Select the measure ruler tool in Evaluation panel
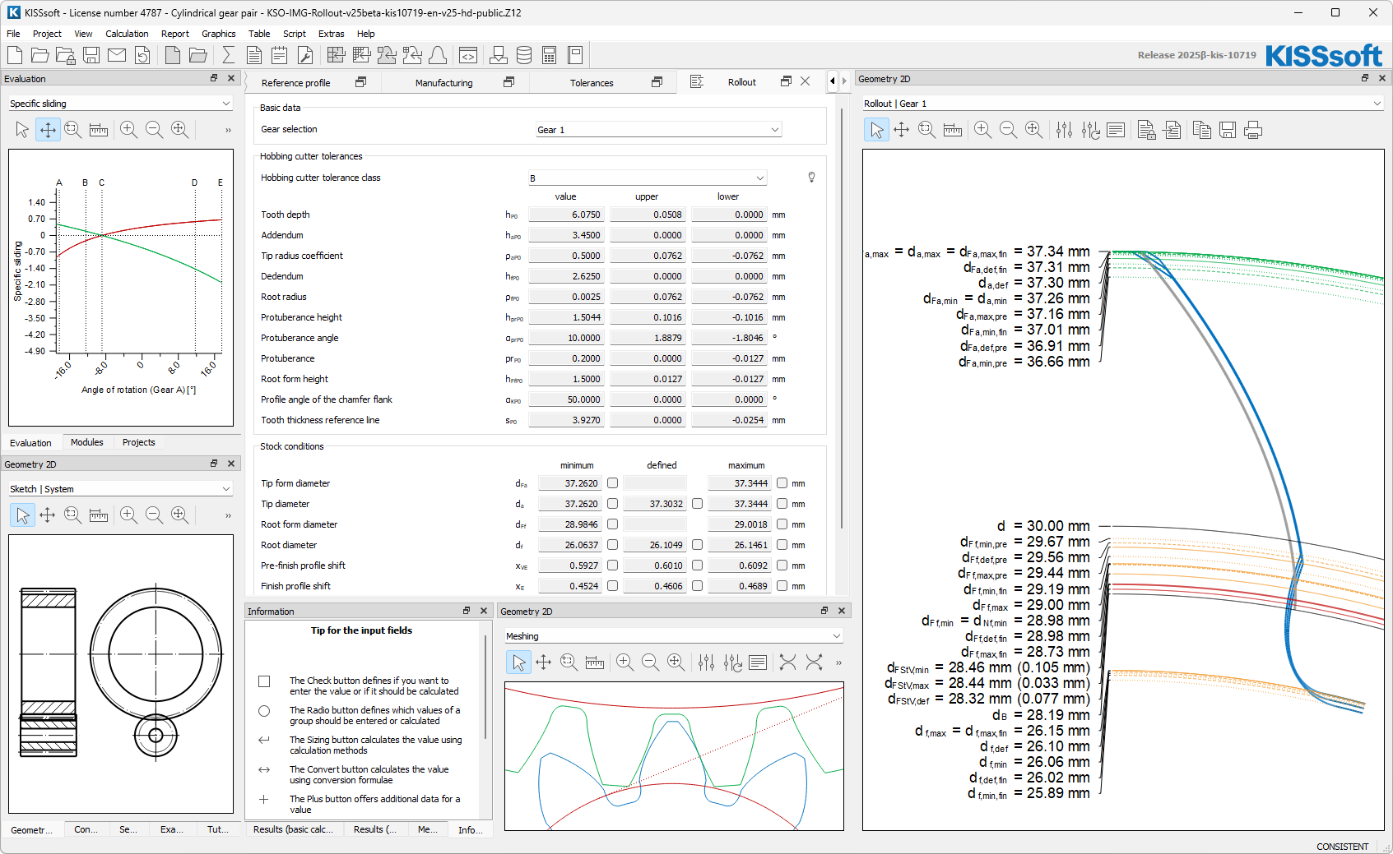 coord(99,130)
